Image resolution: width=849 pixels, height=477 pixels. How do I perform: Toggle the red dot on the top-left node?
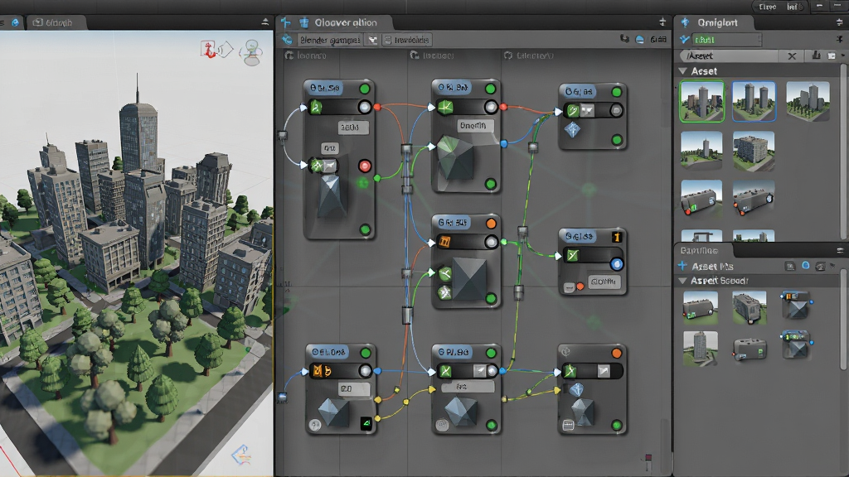coord(365,166)
